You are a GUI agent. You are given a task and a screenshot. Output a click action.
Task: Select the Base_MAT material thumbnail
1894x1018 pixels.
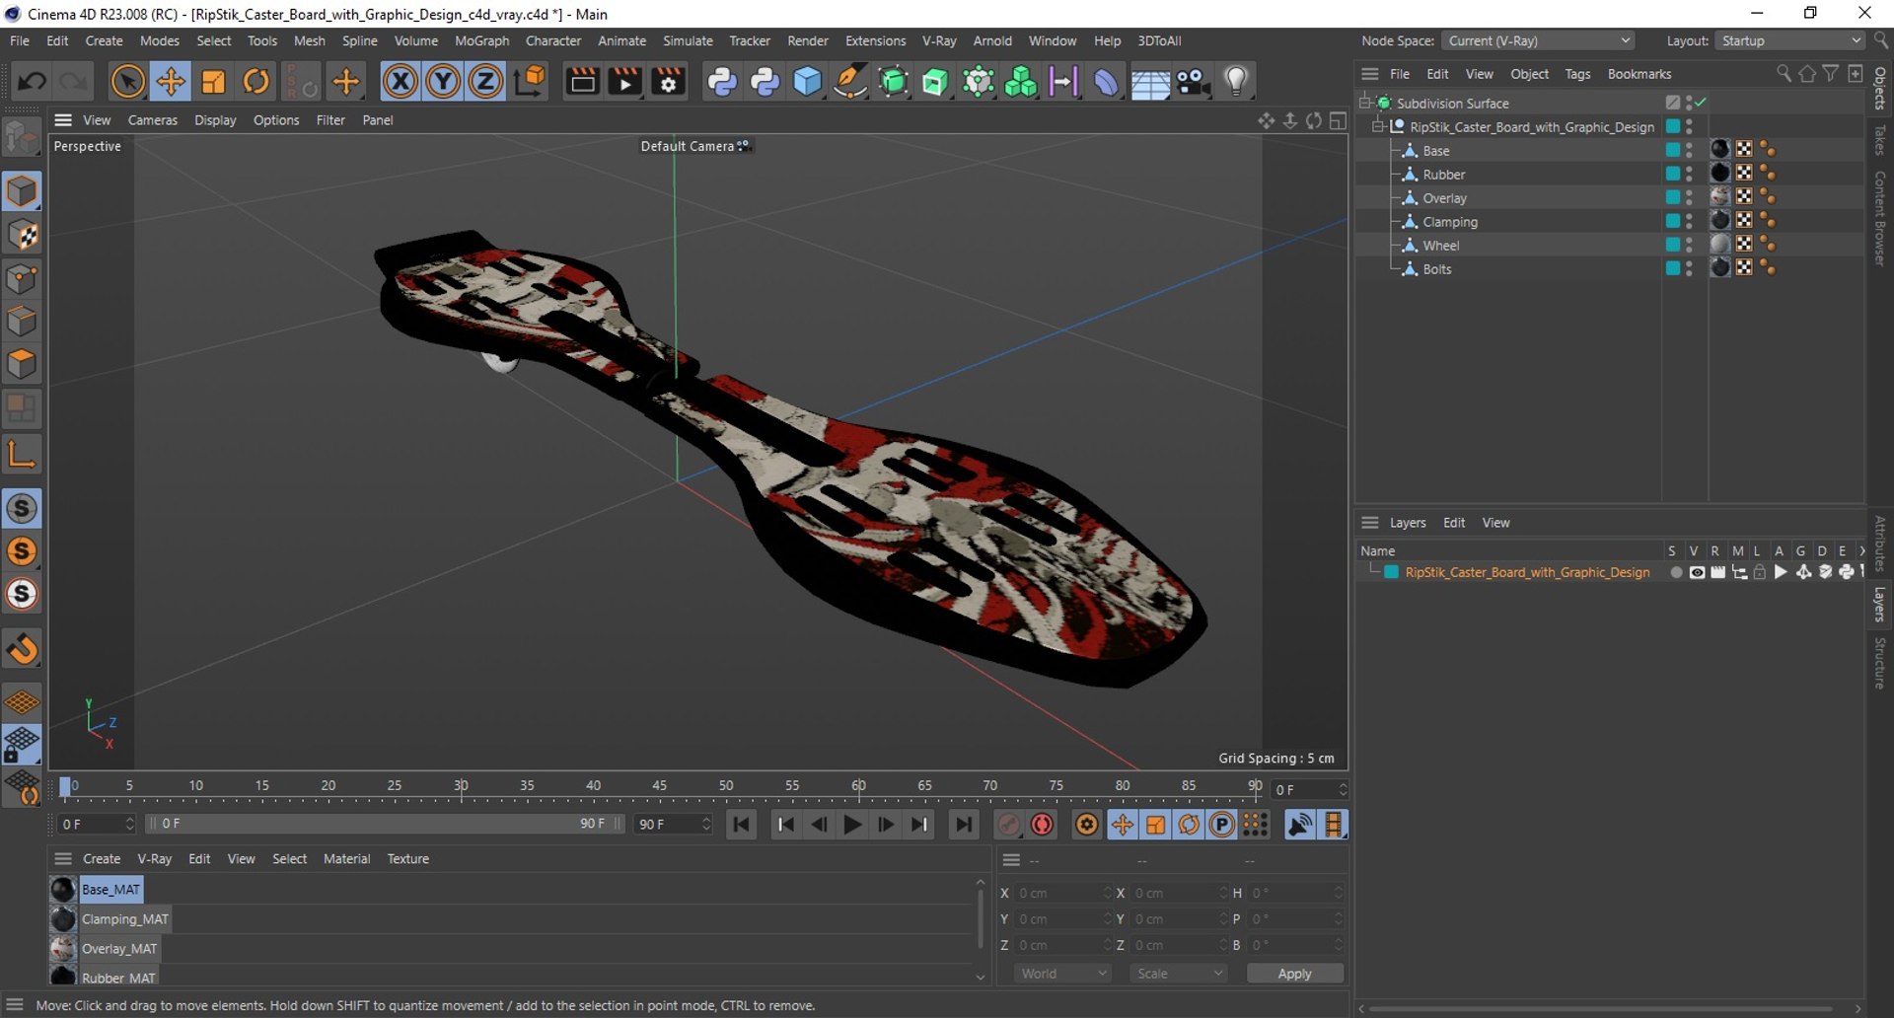tap(63, 890)
